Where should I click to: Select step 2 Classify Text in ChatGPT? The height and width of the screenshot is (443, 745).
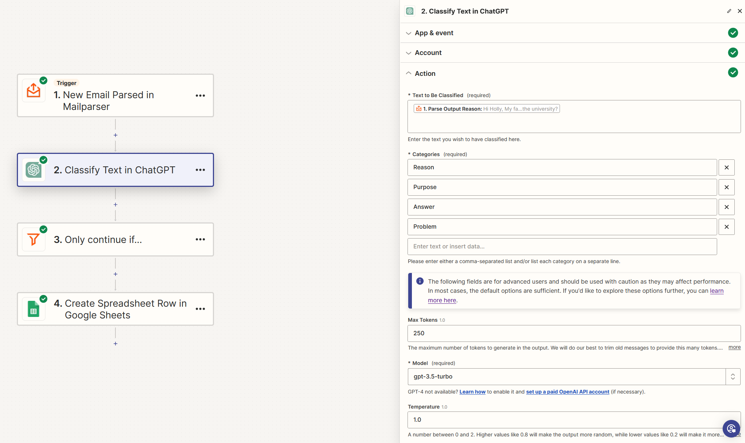click(x=115, y=170)
